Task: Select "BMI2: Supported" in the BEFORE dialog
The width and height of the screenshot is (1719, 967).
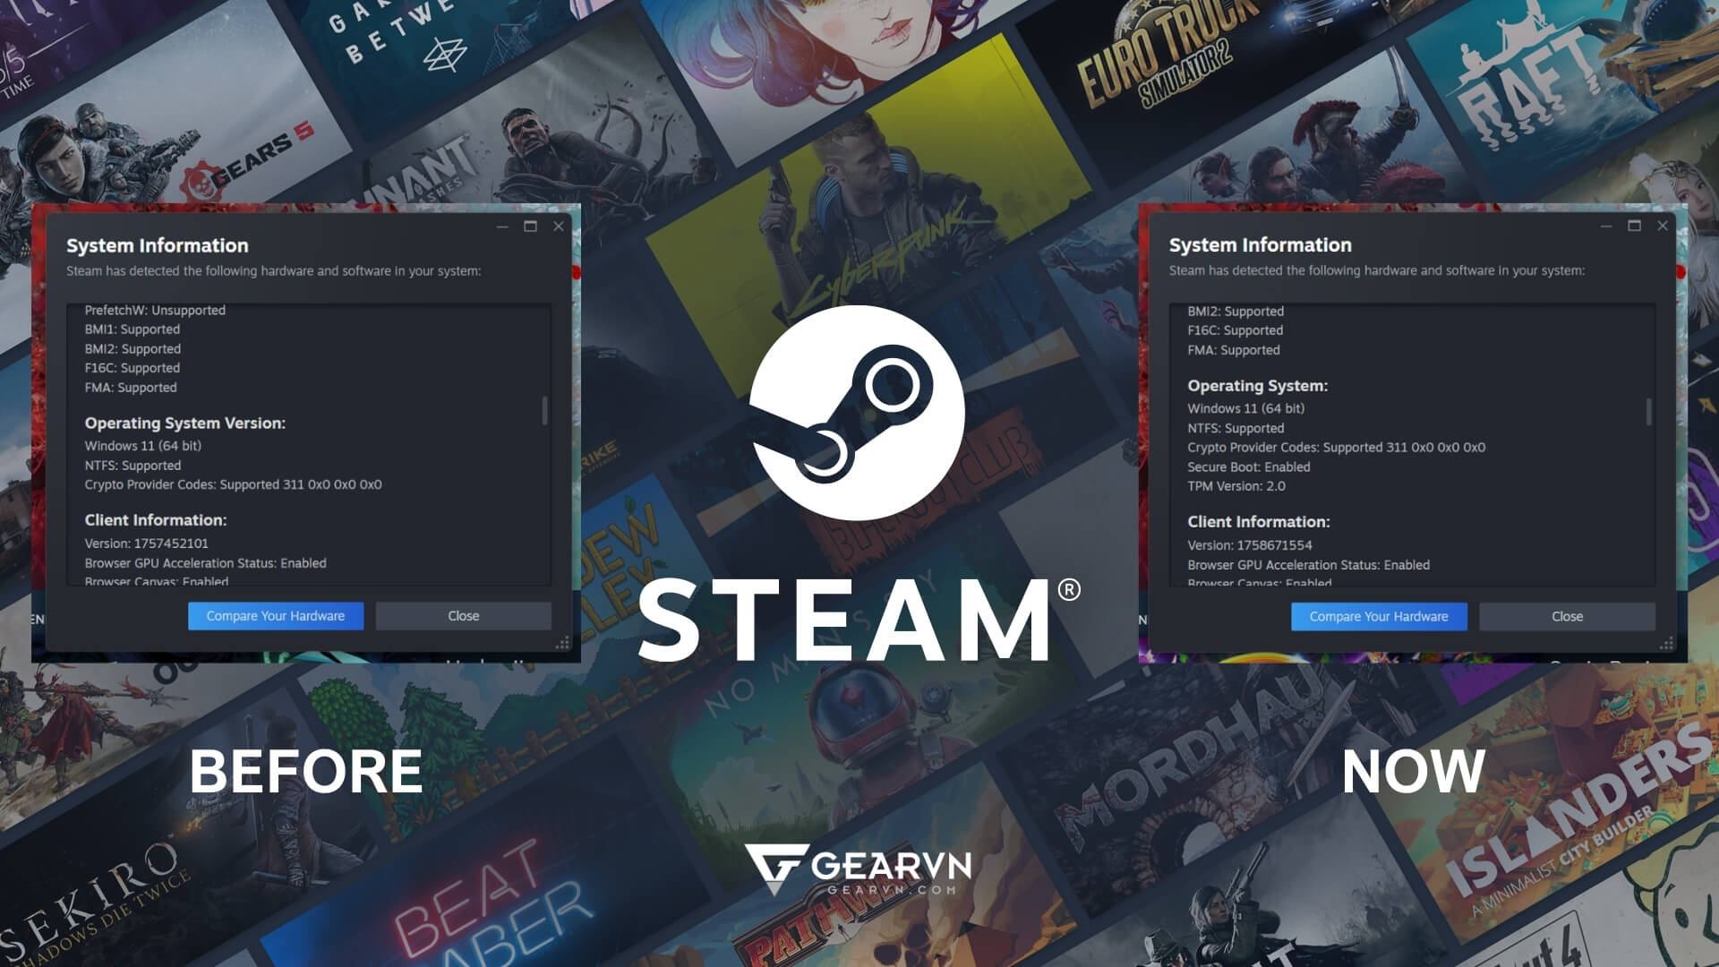Action: (133, 349)
